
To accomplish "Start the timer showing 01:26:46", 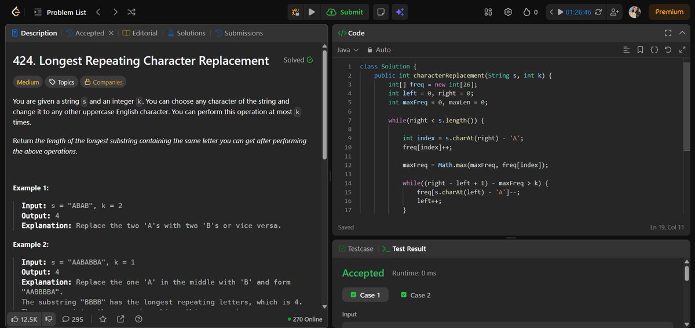I will [x=560, y=12].
